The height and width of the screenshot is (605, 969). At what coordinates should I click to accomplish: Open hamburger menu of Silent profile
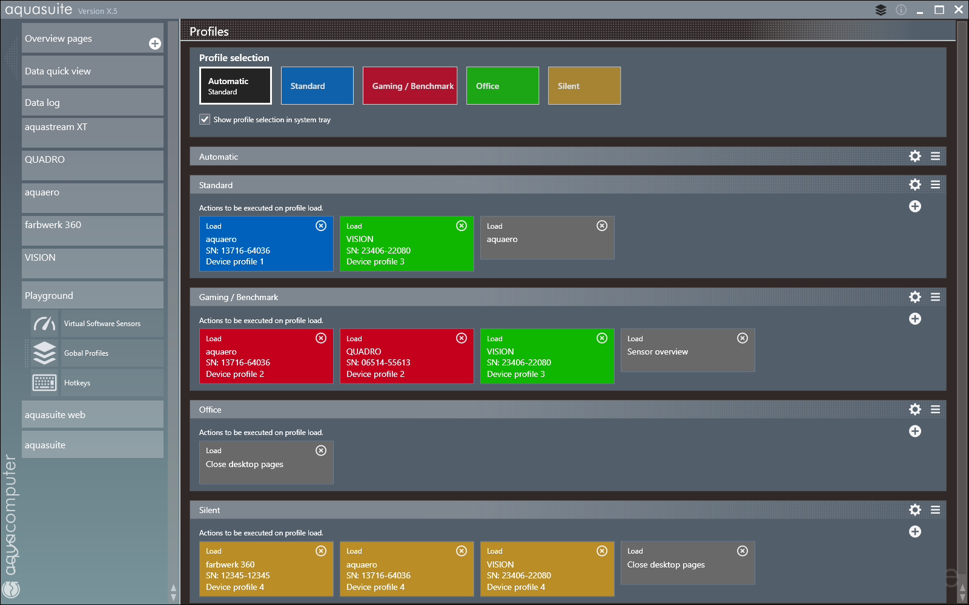point(936,510)
